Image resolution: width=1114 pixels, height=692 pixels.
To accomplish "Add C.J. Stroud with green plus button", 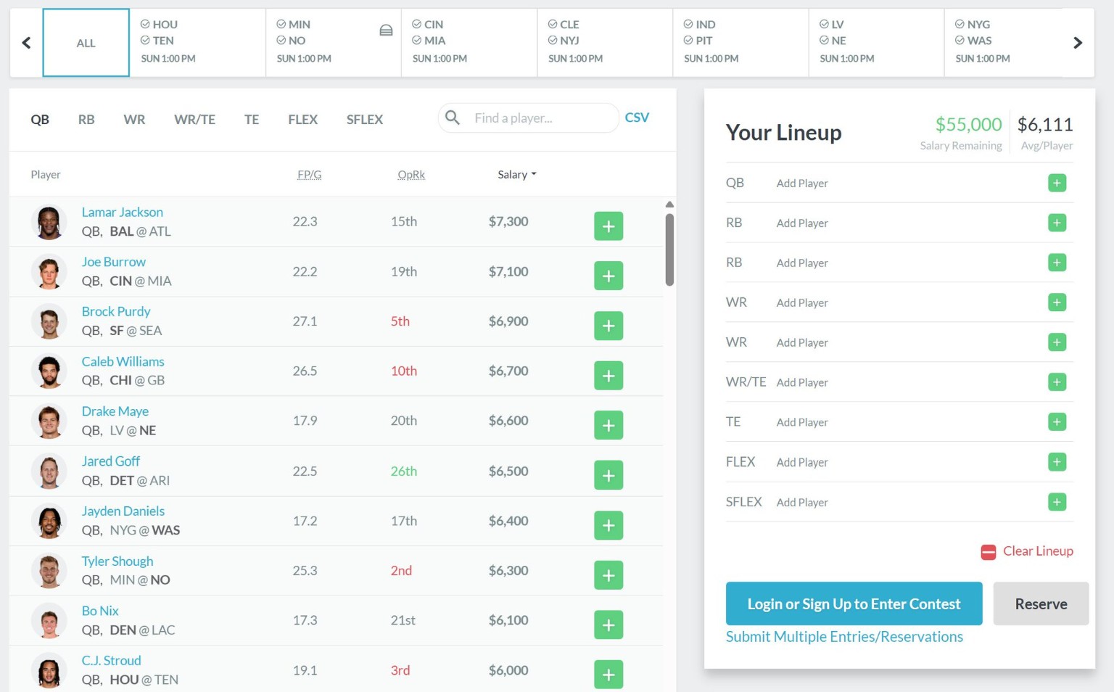I will [608, 675].
